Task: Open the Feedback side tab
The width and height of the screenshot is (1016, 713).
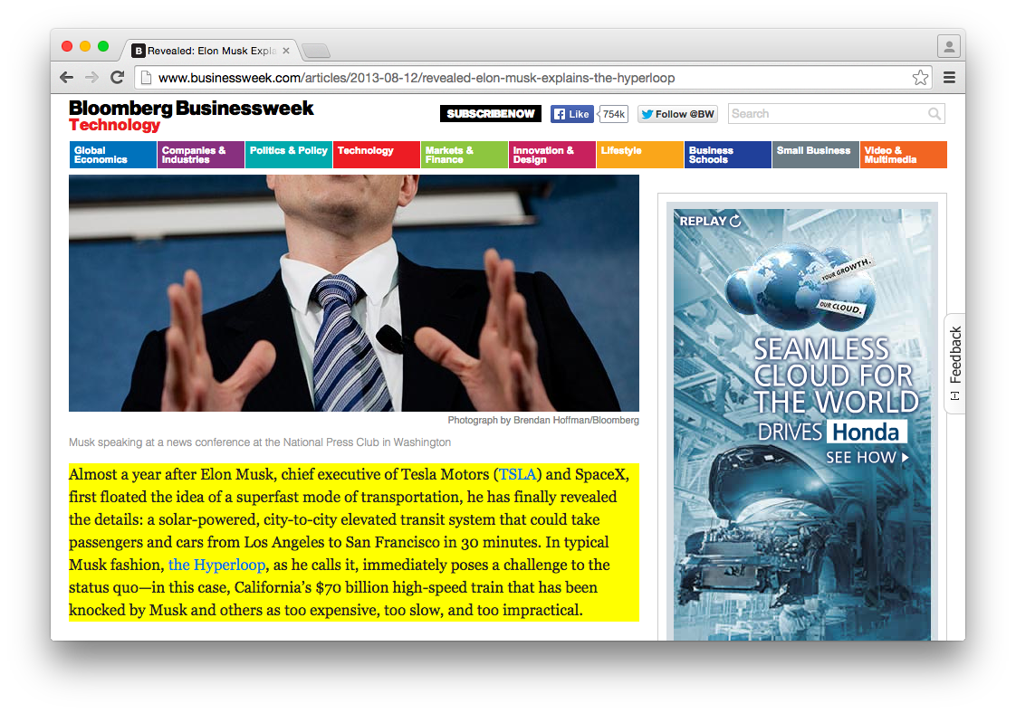Action: 955,364
